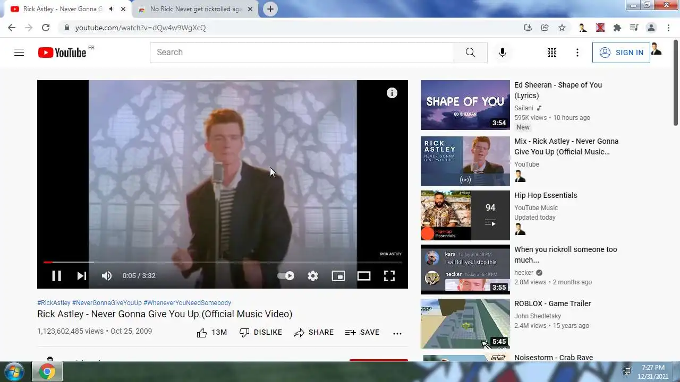
Task: Search with your voice microphone icon
Action: 503,53
